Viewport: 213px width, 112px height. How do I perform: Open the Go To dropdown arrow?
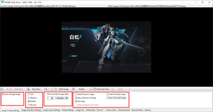pos(129,89)
